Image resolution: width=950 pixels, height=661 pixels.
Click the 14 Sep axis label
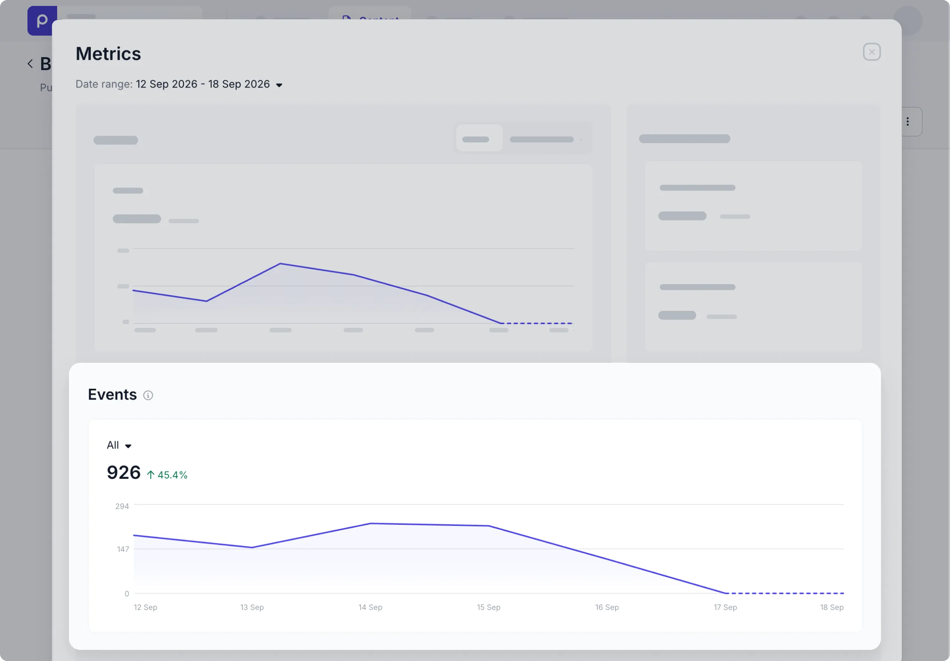coord(370,607)
